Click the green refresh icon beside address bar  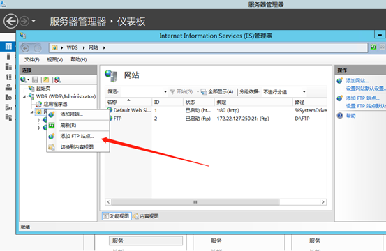click(x=373, y=47)
